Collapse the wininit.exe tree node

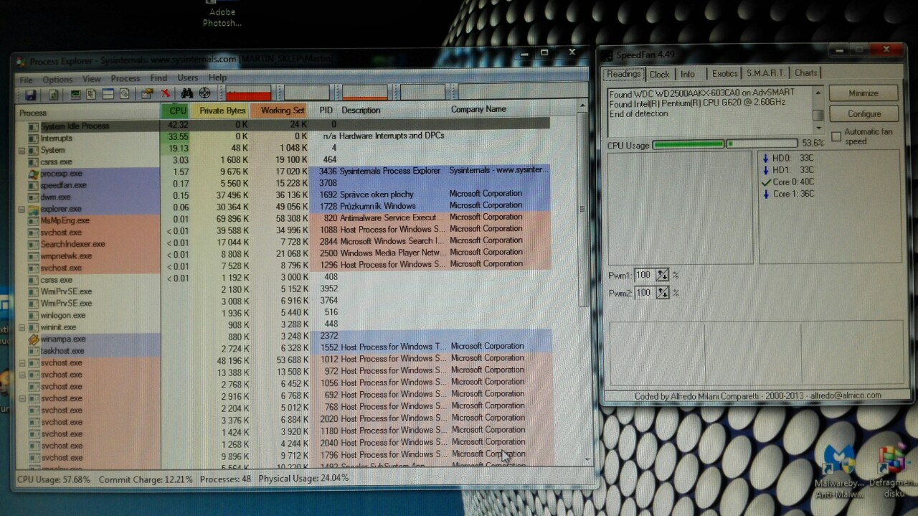tap(22, 327)
